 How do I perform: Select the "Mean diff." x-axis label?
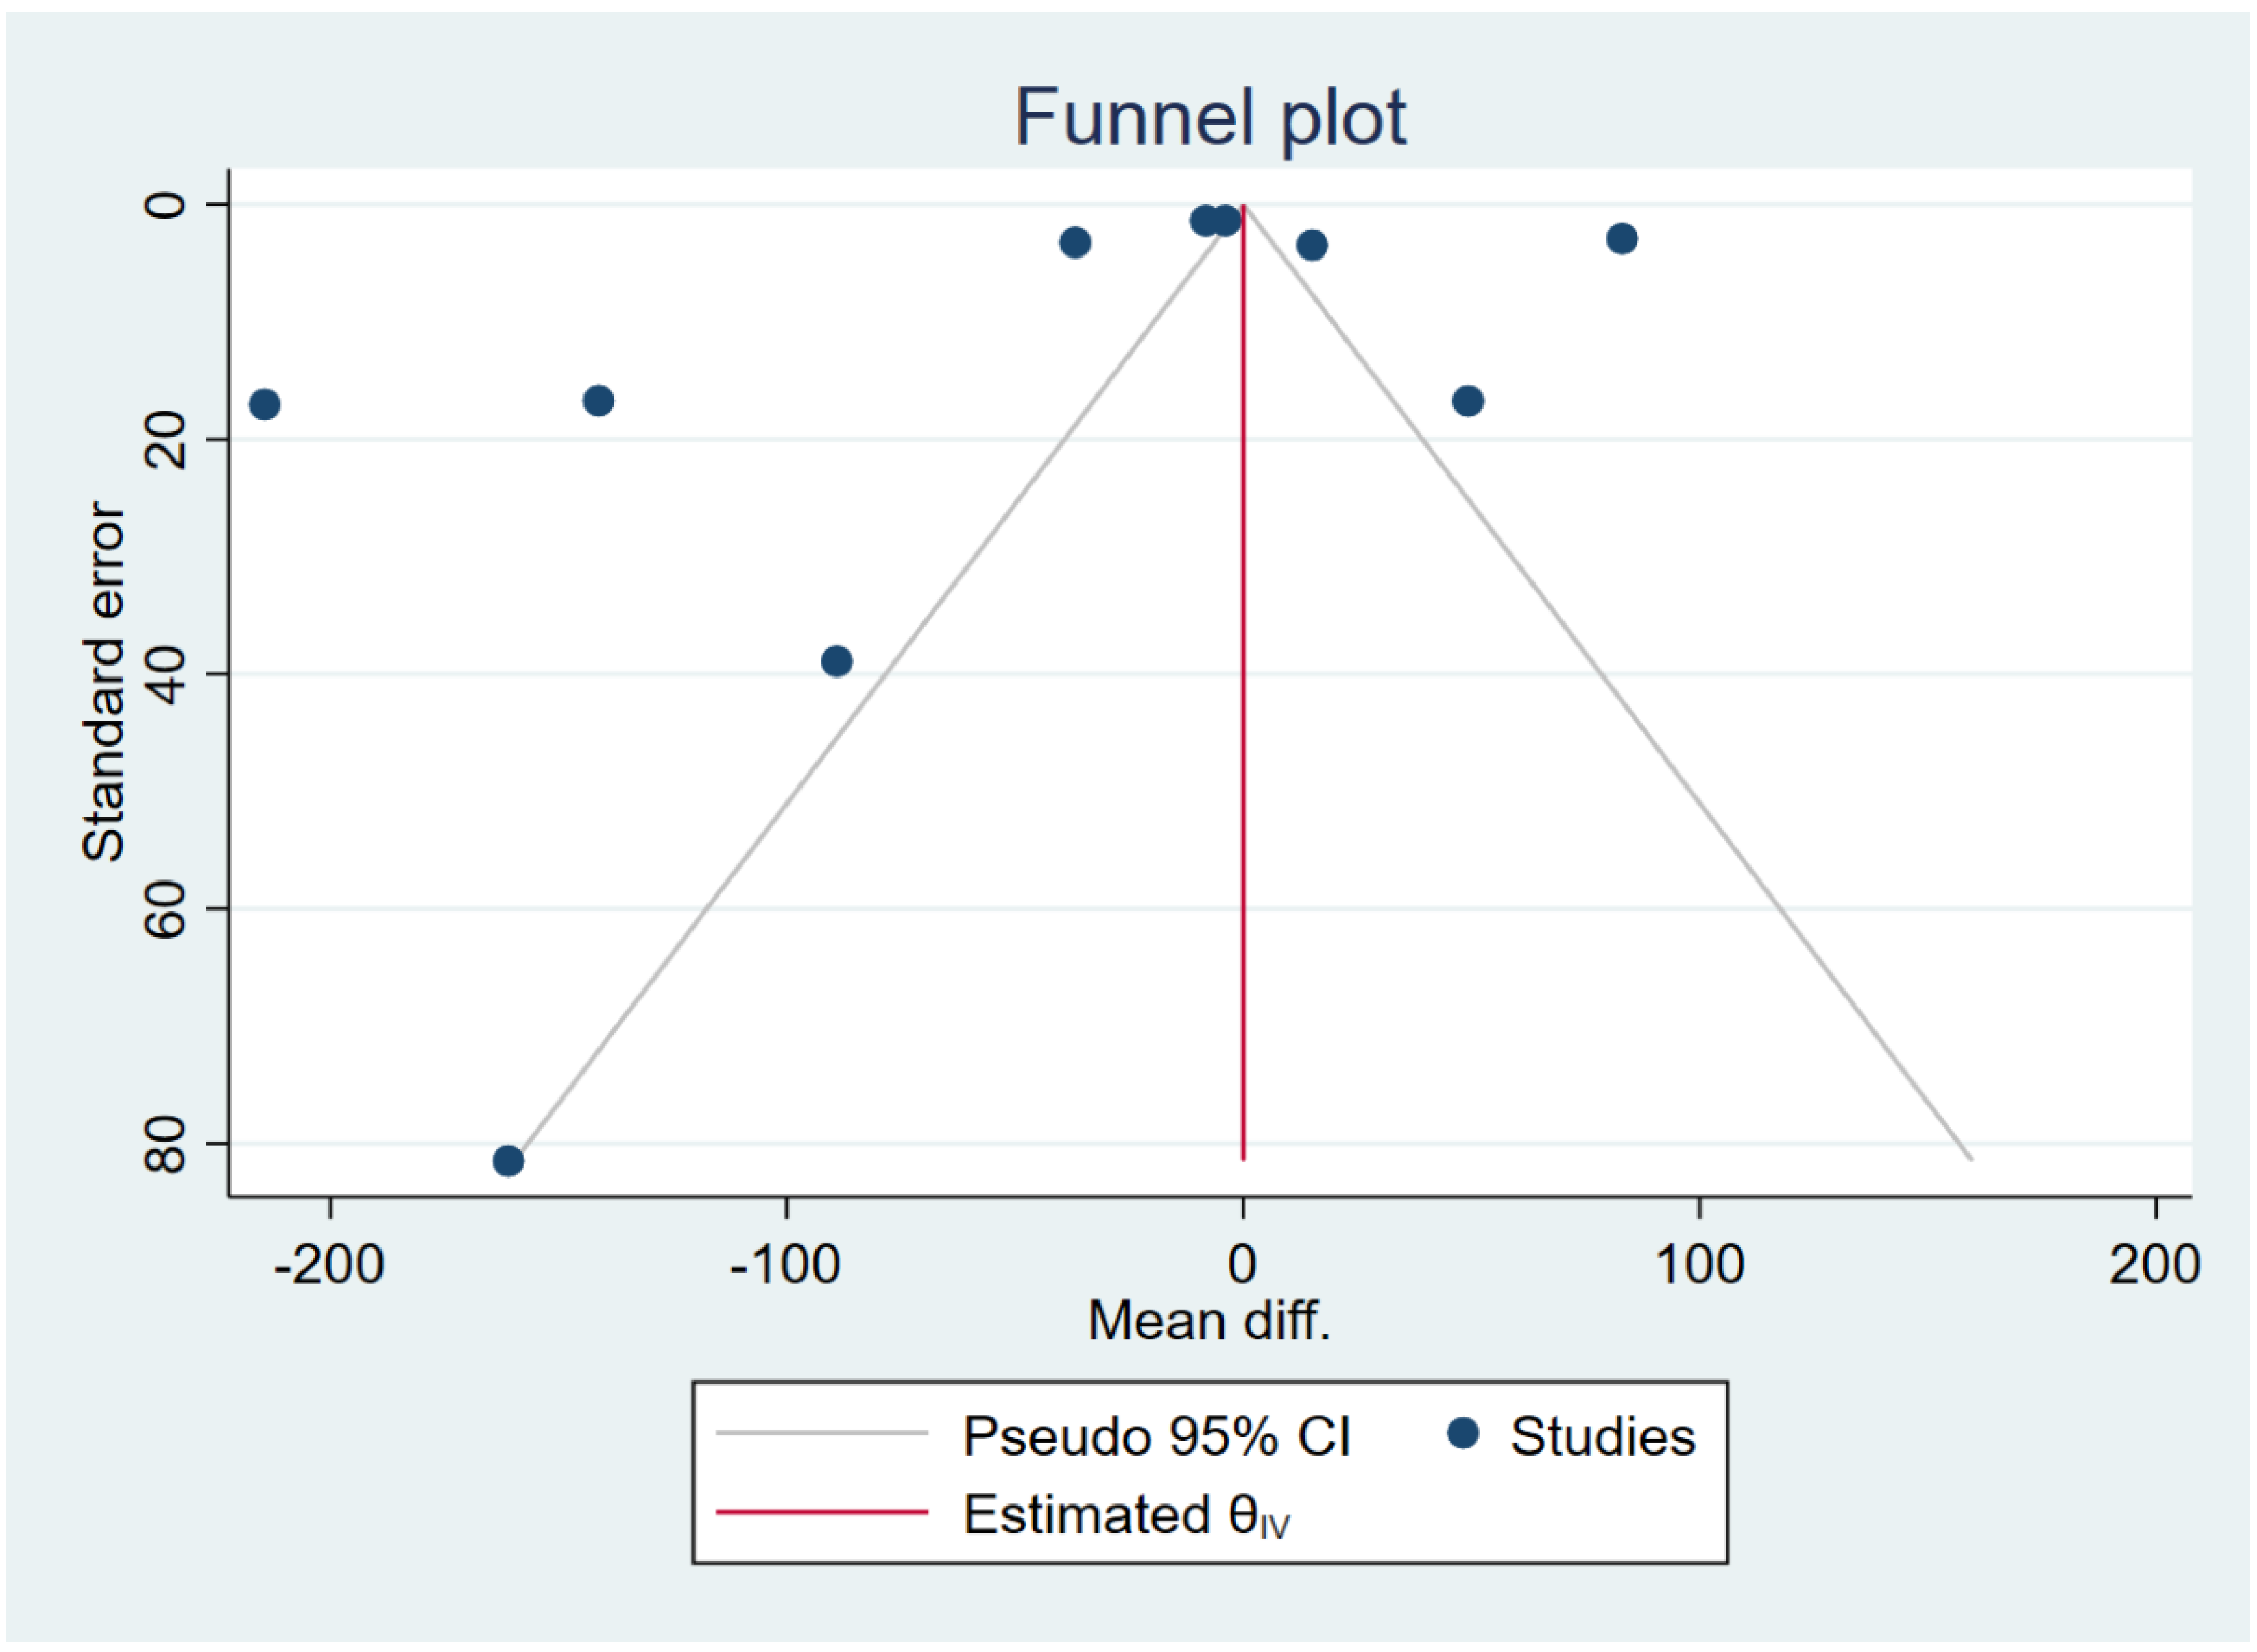pyautogui.click(x=1209, y=1321)
